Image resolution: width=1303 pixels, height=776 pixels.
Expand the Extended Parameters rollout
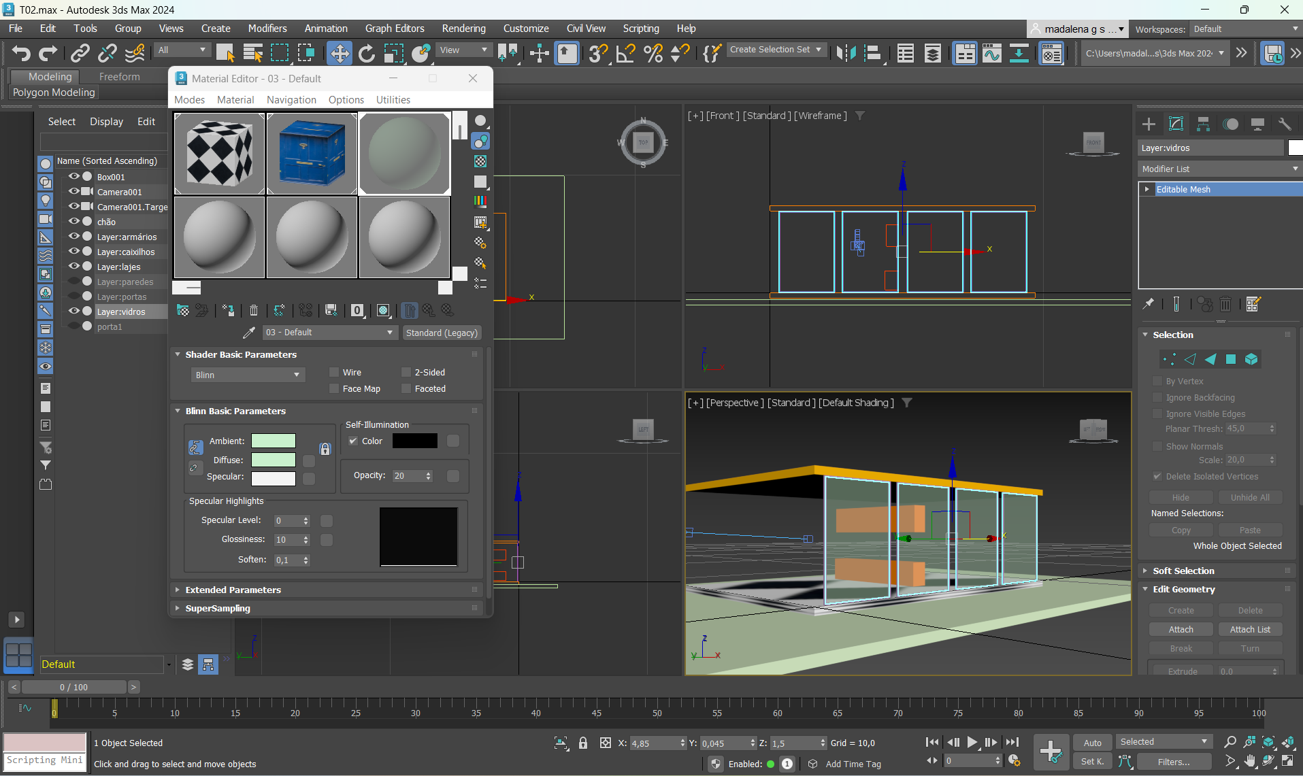[x=233, y=590]
